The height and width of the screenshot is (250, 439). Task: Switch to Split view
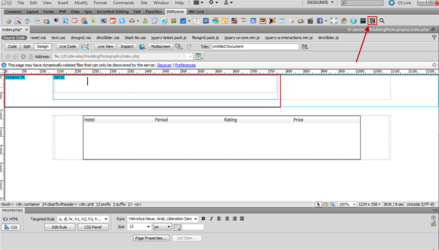coord(27,47)
